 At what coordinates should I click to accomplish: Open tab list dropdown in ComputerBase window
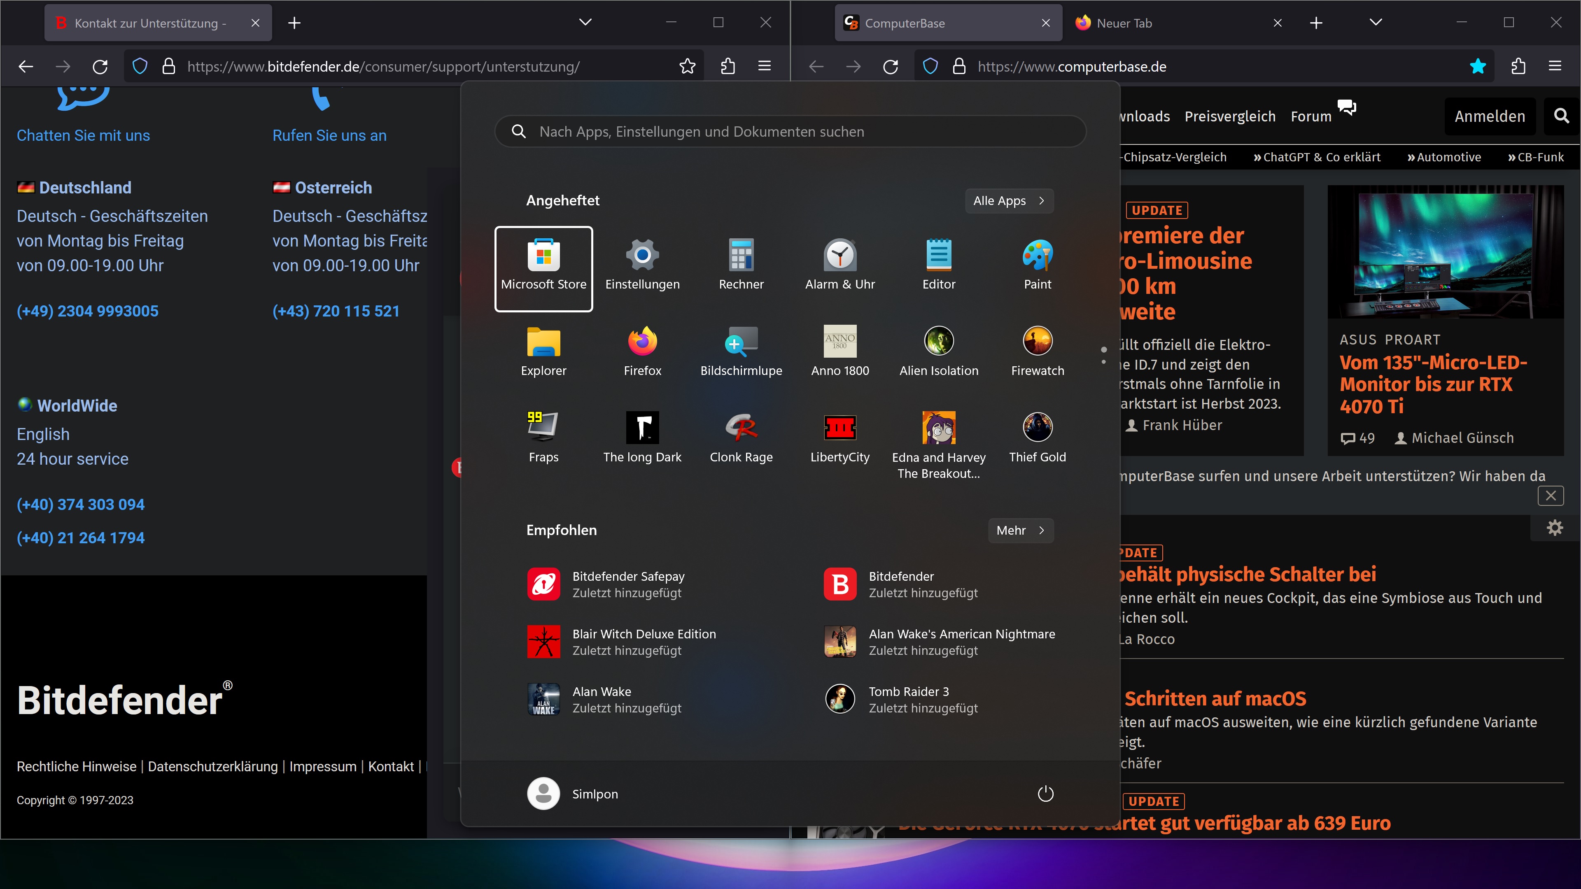[1376, 23]
